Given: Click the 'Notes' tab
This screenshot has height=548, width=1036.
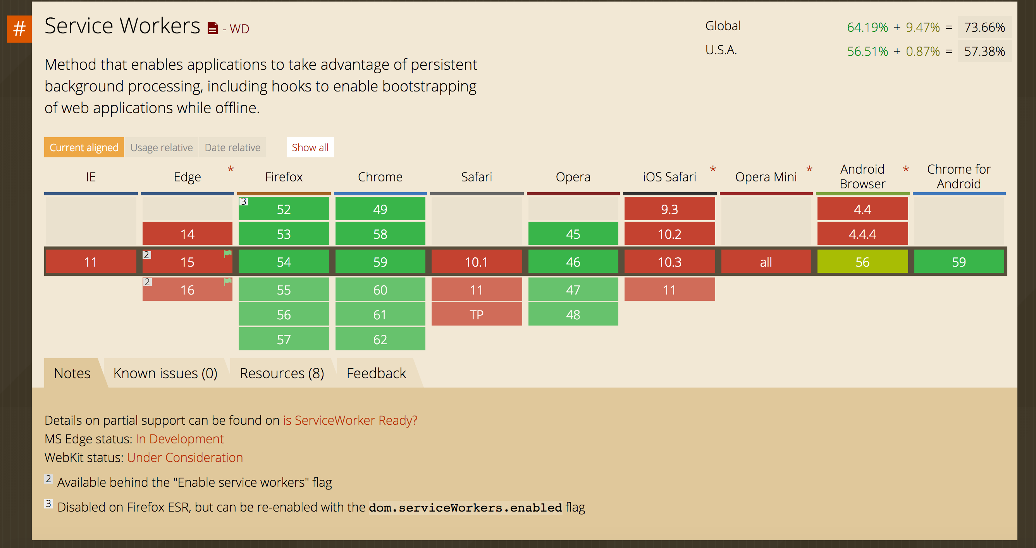Looking at the screenshot, I should (x=71, y=373).
